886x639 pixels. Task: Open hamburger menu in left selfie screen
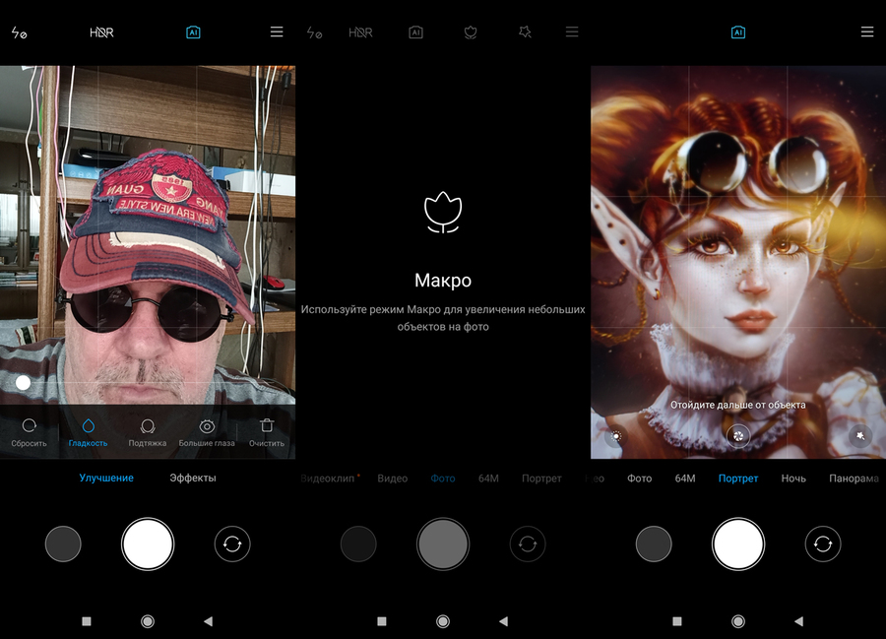click(277, 32)
